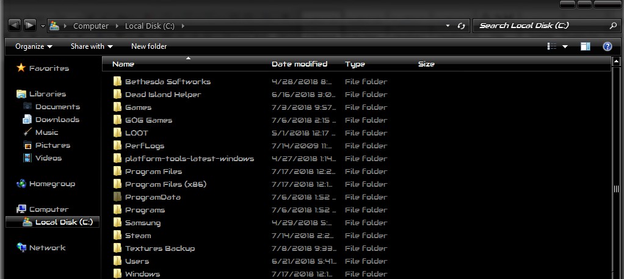The height and width of the screenshot is (279, 624).
Task: Click the Computer breadcrumb in address bar
Action: pyautogui.click(x=91, y=26)
